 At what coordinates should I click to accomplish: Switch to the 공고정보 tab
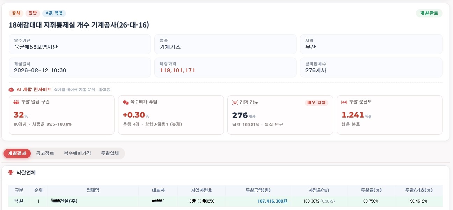coord(45,153)
